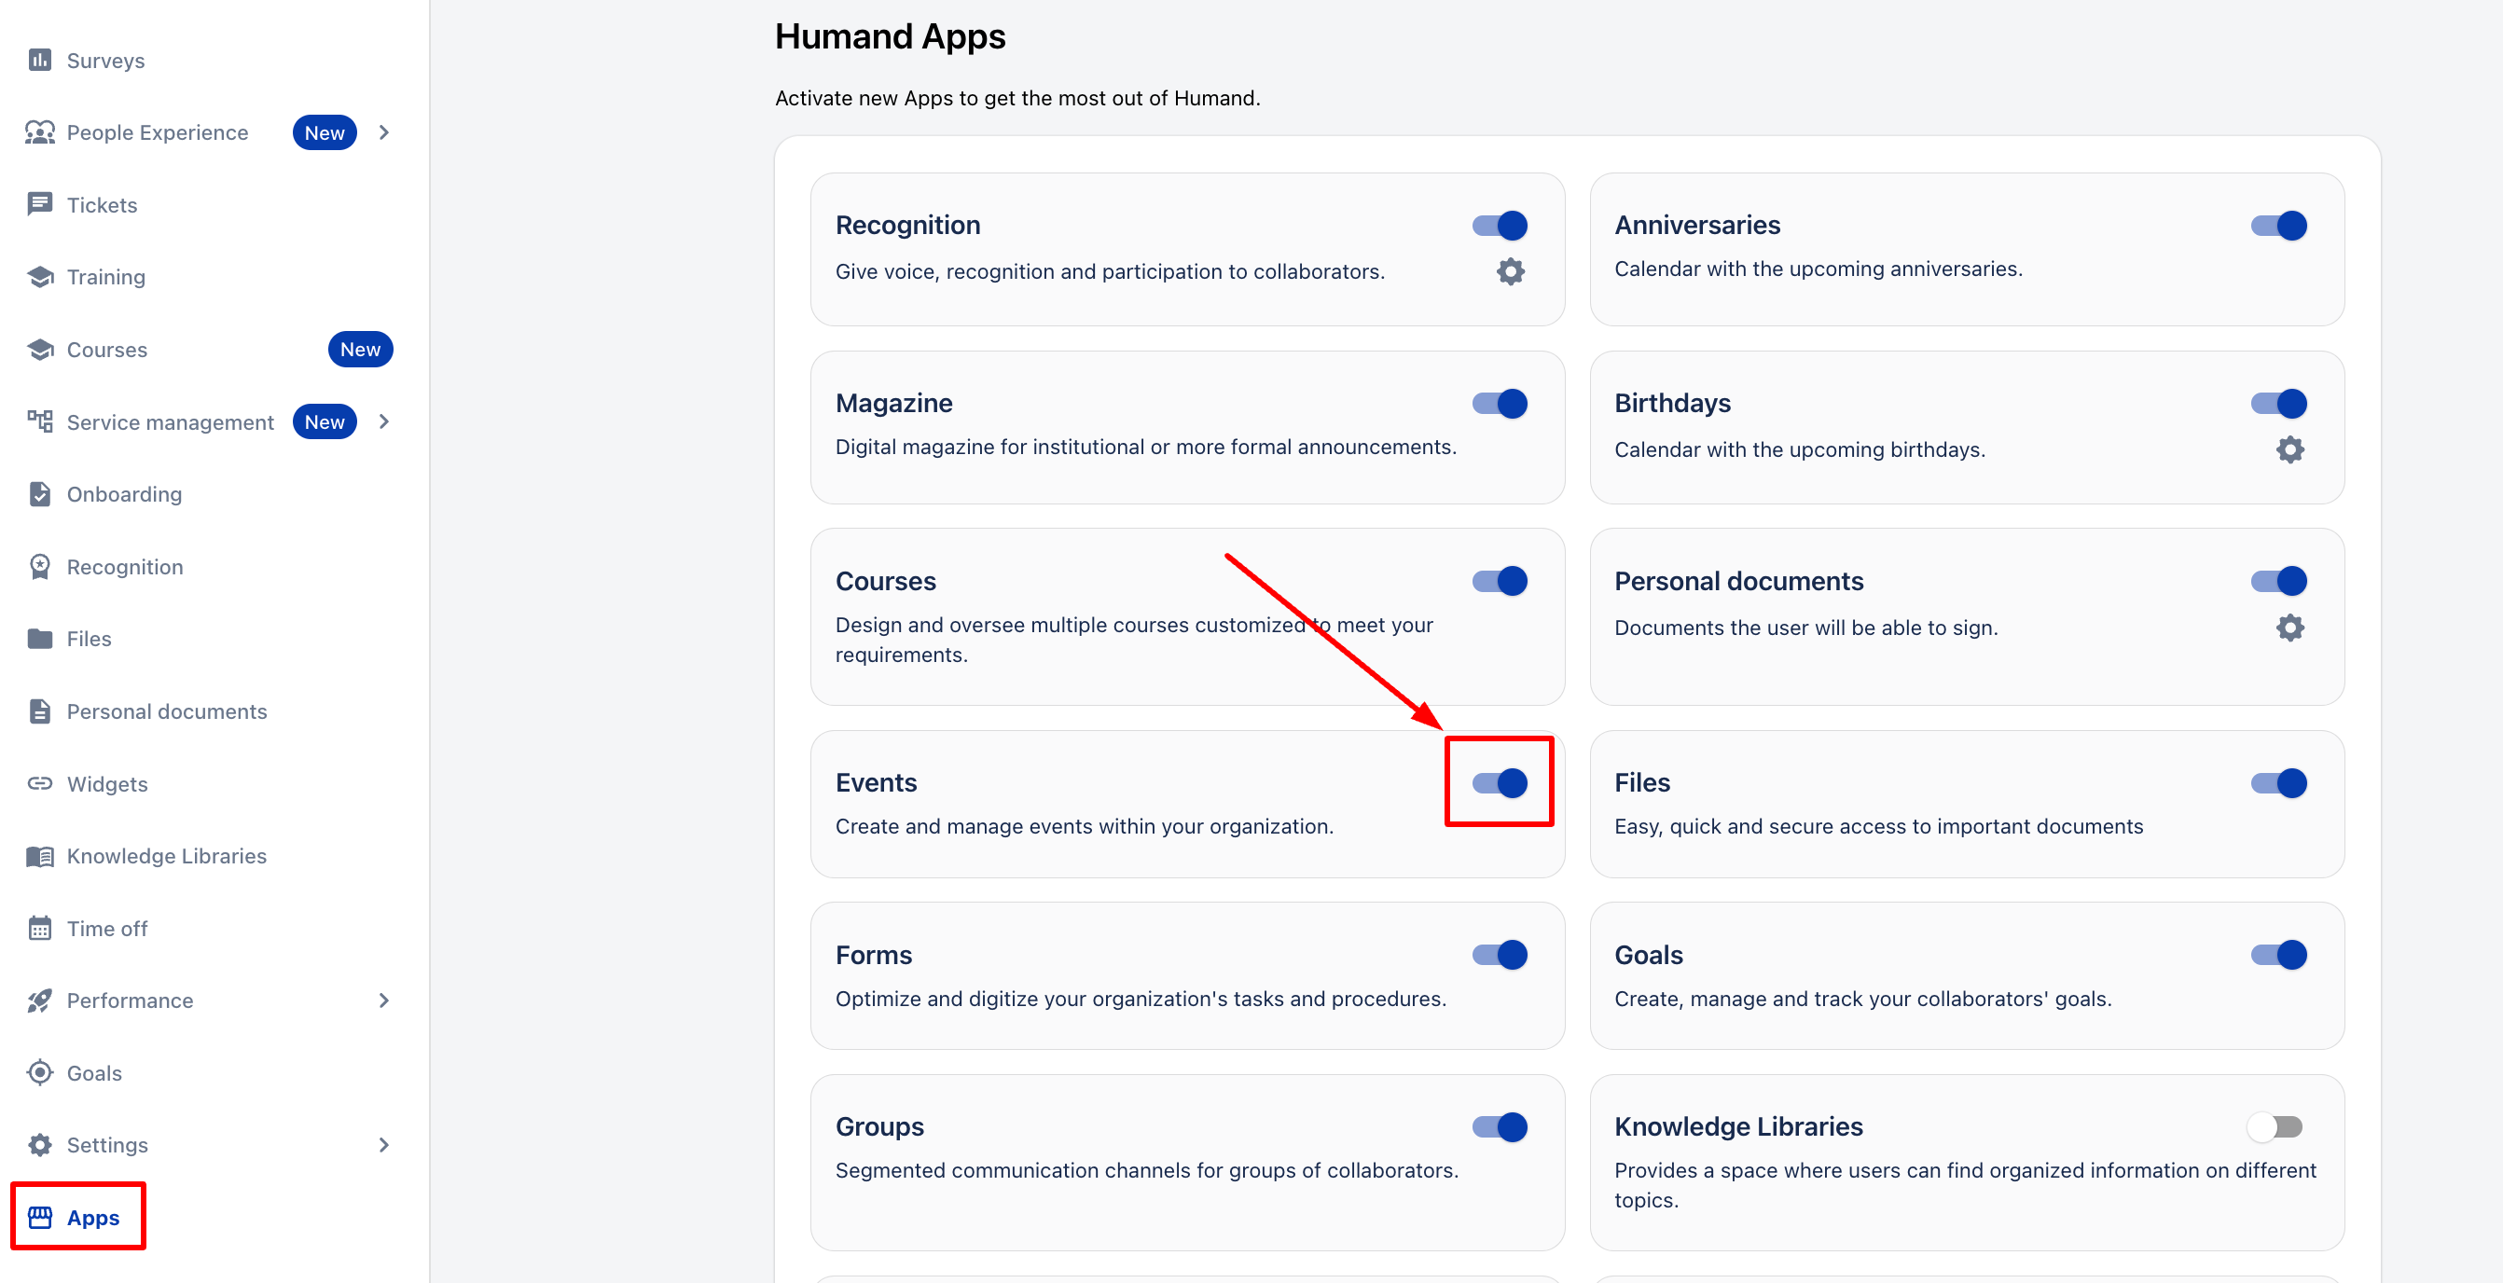
Task: Open Training section link
Action: [106, 277]
